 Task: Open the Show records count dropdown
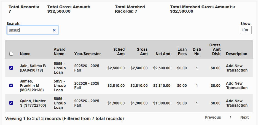246,30
